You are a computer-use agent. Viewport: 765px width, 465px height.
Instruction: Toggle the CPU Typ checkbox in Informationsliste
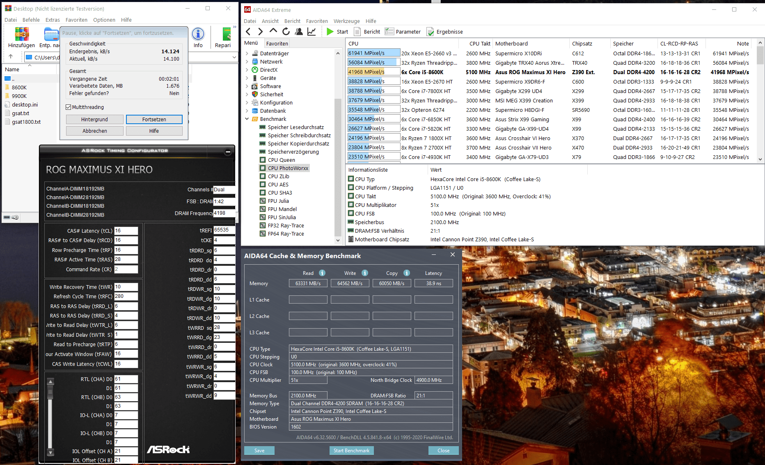pos(351,179)
